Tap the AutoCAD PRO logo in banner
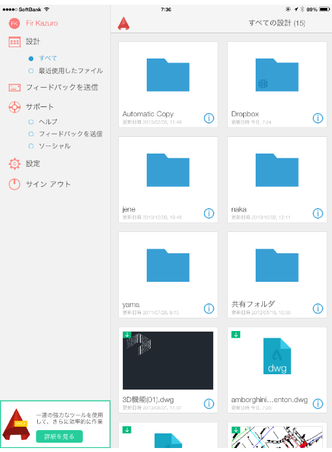This screenshot has height=452, width=332. pos(16,424)
